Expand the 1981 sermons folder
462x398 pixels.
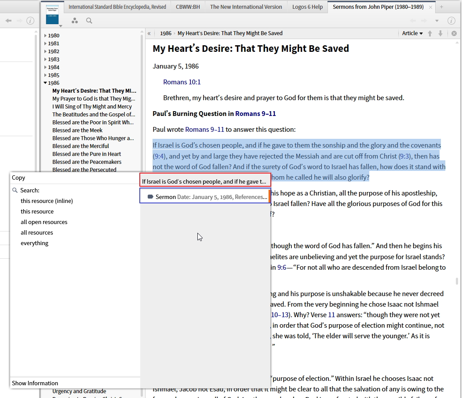click(45, 43)
